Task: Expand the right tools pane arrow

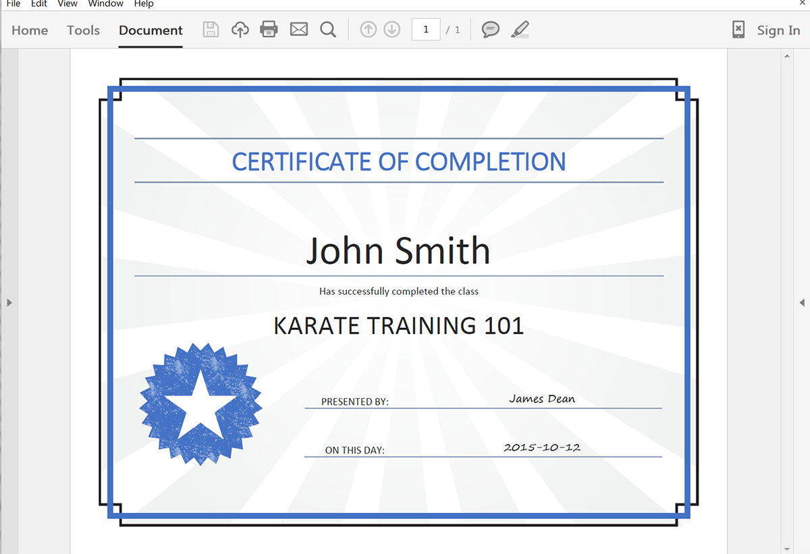Action: [x=802, y=302]
